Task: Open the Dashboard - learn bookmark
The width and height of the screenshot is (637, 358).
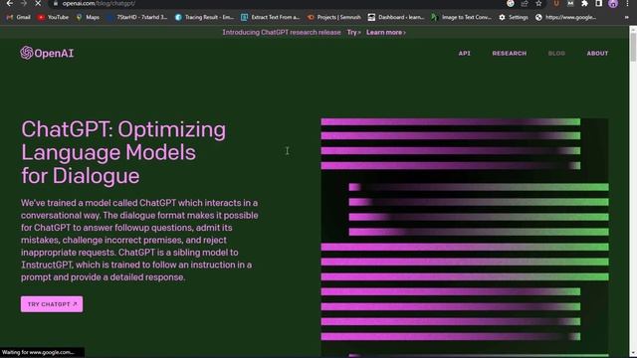Action: click(396, 17)
